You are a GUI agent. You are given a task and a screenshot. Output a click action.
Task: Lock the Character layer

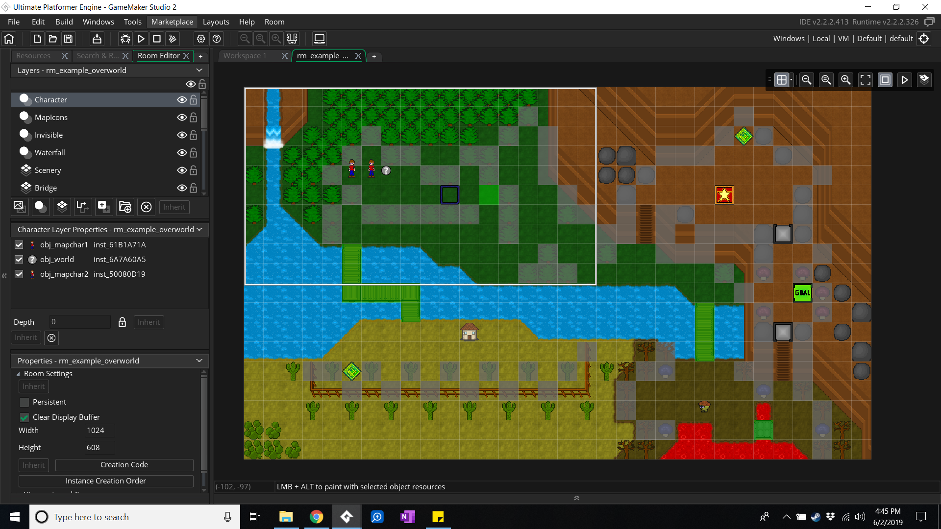pos(194,100)
